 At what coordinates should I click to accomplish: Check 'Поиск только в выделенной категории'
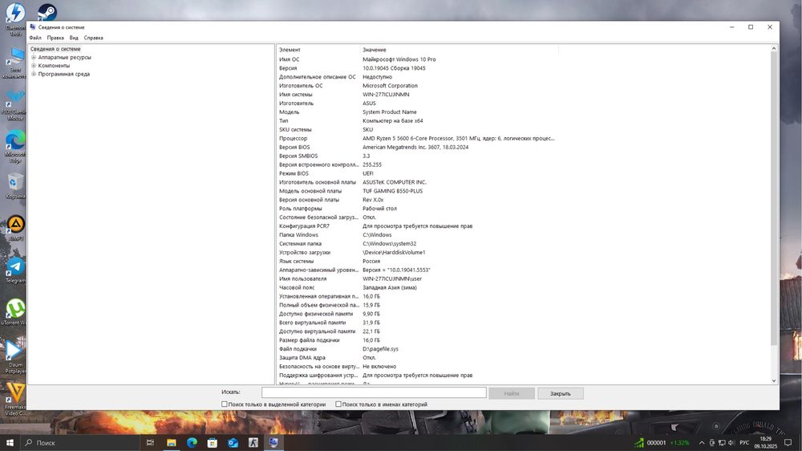(x=225, y=404)
